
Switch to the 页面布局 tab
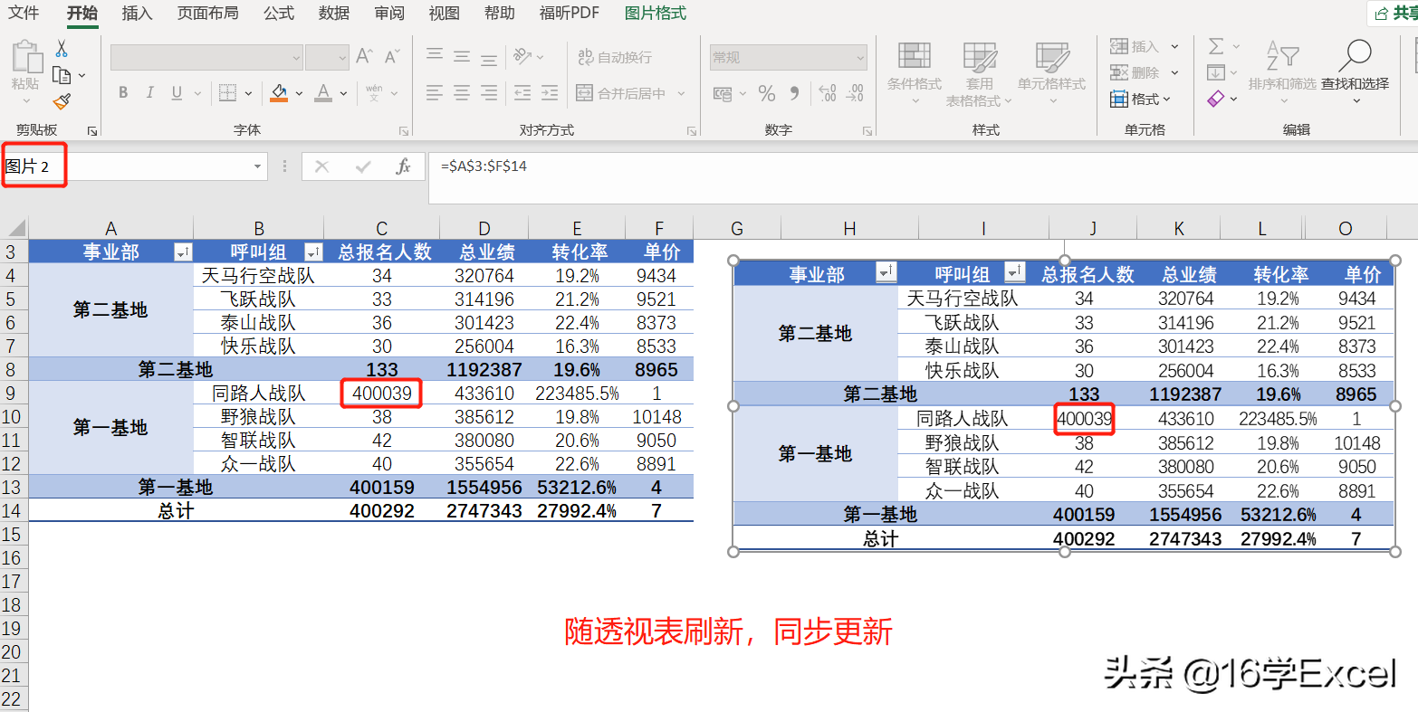point(208,13)
